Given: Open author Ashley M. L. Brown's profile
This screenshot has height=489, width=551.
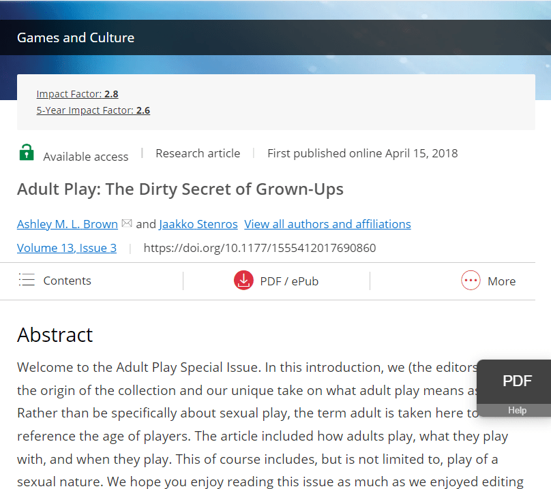Looking at the screenshot, I should [x=68, y=224].
